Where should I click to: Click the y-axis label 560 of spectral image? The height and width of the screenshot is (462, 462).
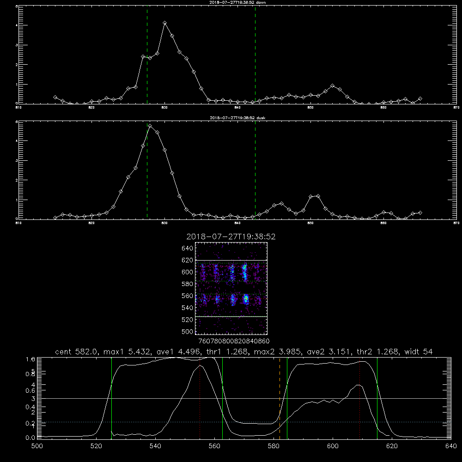[x=188, y=296]
